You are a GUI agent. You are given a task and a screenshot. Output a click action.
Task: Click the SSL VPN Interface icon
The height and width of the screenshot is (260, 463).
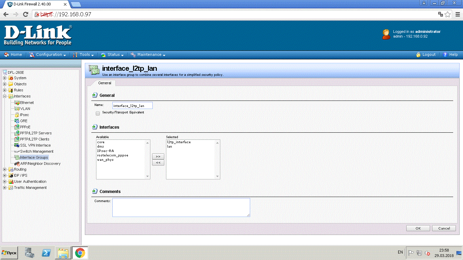pos(17,145)
